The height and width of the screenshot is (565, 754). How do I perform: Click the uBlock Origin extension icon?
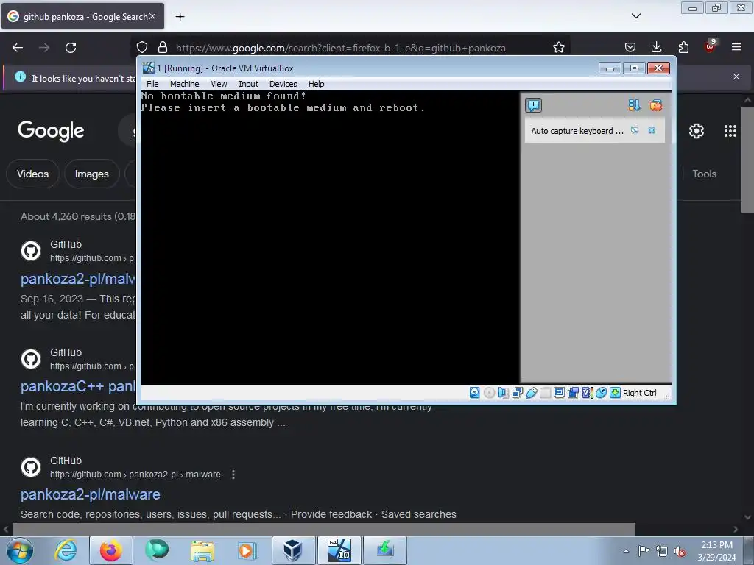[x=710, y=46]
